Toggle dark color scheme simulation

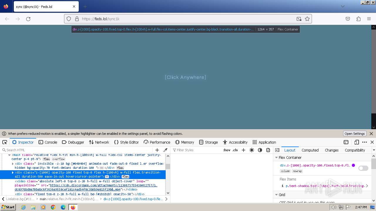pyautogui.click(x=260, y=150)
